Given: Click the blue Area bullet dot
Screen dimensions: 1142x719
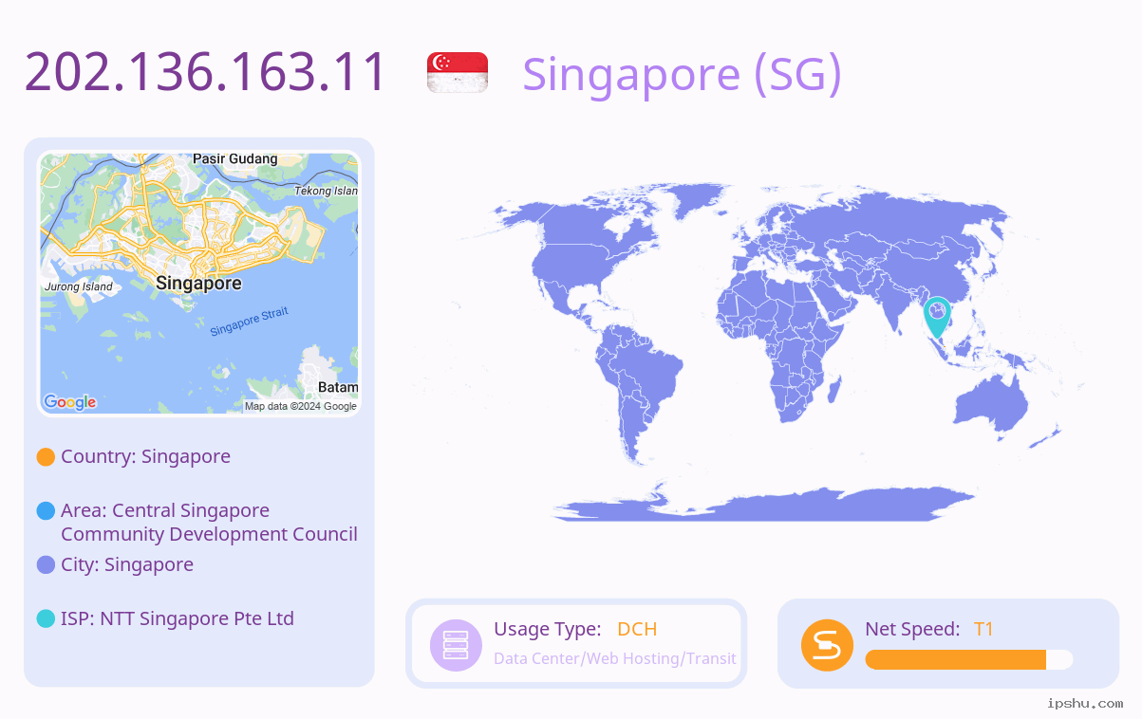Looking at the screenshot, I should (x=46, y=511).
